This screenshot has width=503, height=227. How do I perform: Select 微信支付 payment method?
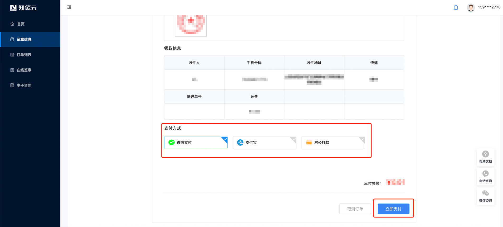coord(196,143)
